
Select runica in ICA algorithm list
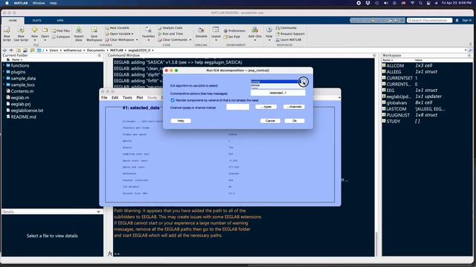(x=274, y=82)
